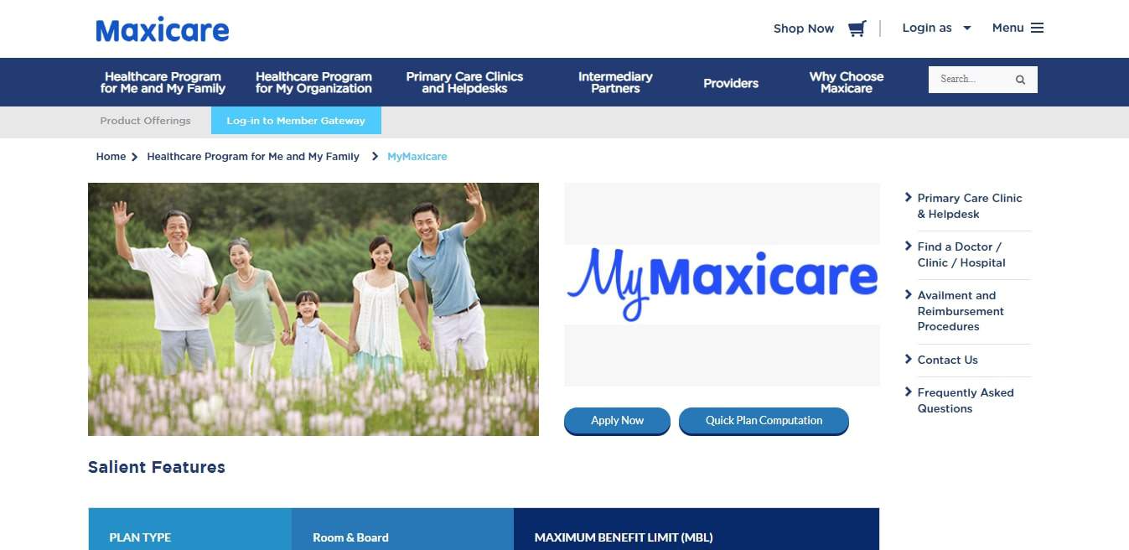
Task: Select the Product Offerings tab
Action: (x=145, y=121)
